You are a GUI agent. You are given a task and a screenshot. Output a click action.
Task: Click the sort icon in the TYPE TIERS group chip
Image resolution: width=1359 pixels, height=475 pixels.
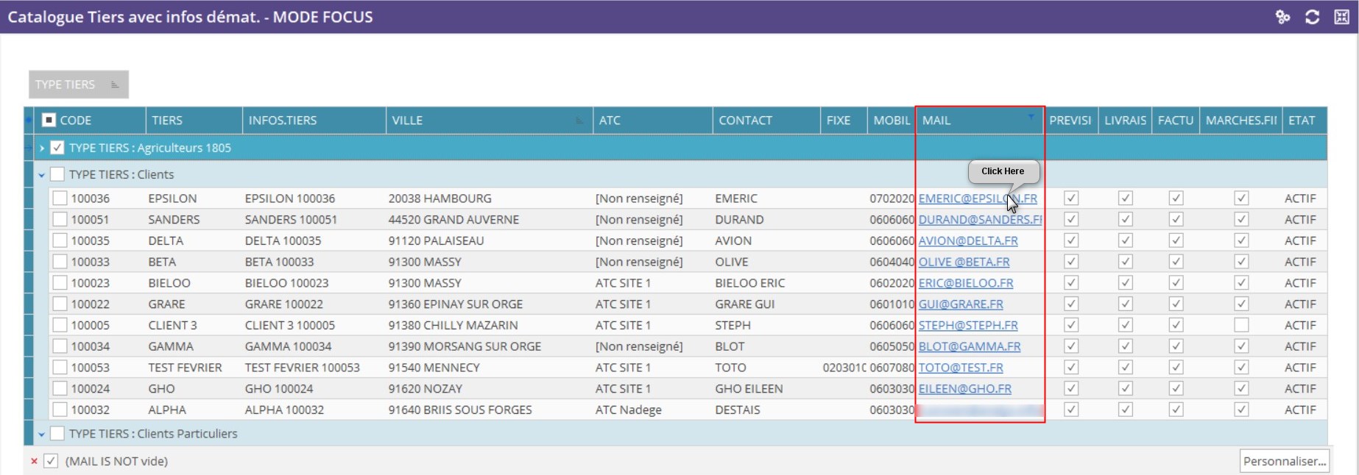115,85
